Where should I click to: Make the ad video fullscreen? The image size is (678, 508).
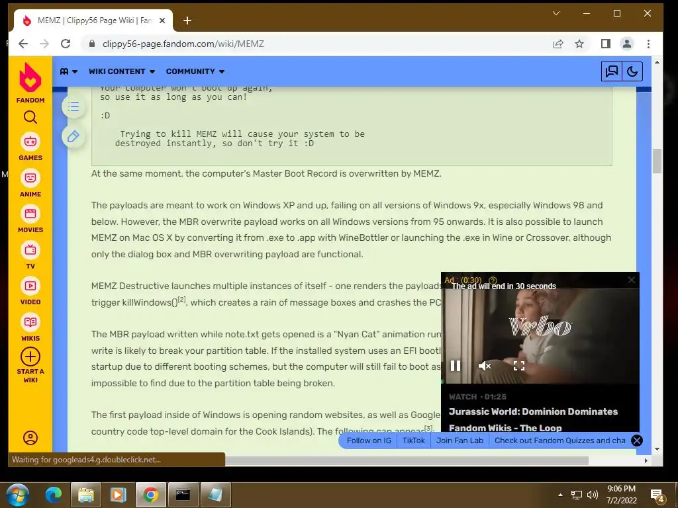click(x=519, y=366)
